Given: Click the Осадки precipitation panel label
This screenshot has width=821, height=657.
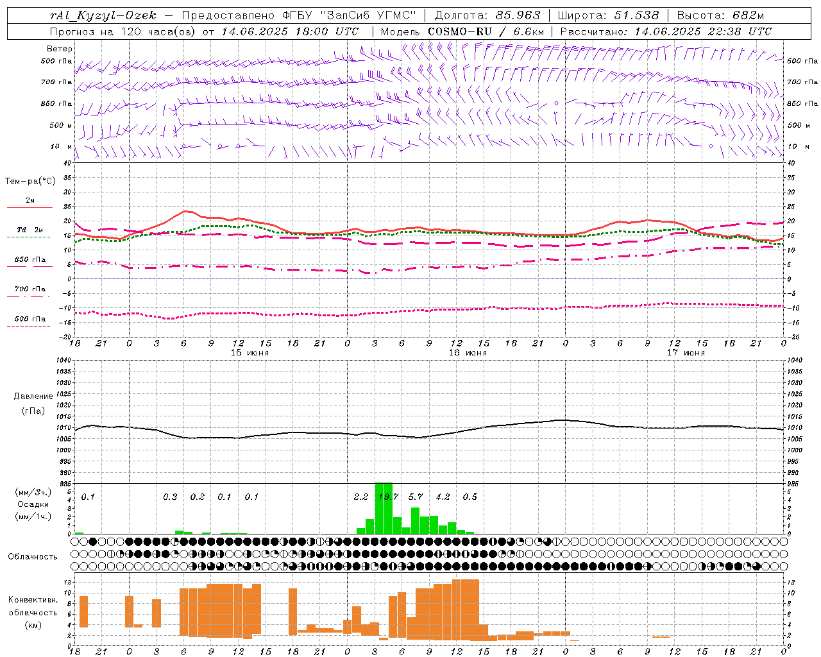Looking at the screenshot, I should [33, 504].
